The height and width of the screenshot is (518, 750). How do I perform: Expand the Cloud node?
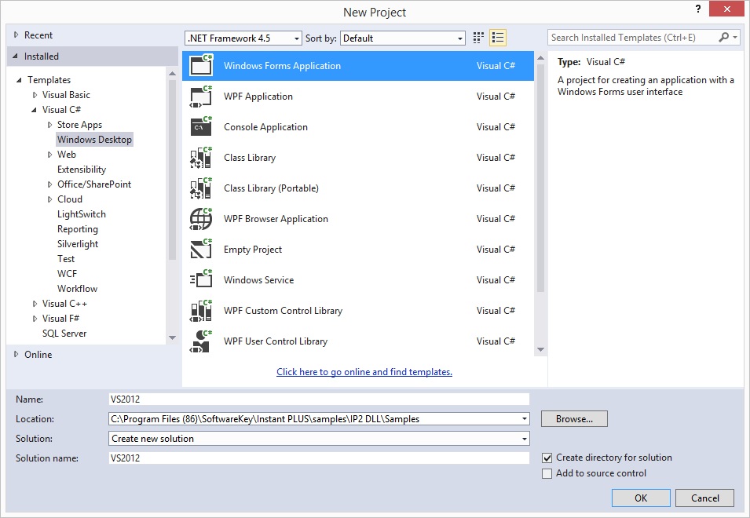coord(49,199)
